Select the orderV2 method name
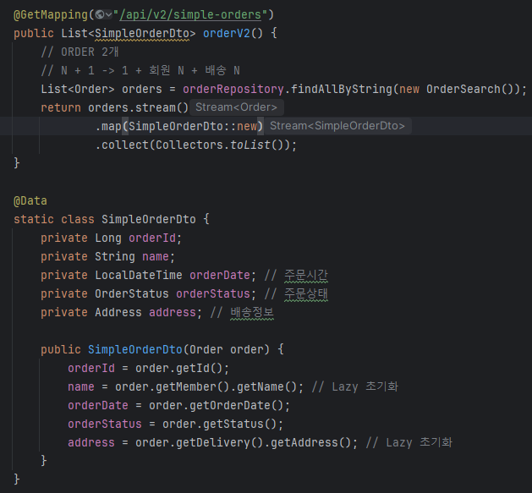The height and width of the screenshot is (493, 532). pos(227,33)
